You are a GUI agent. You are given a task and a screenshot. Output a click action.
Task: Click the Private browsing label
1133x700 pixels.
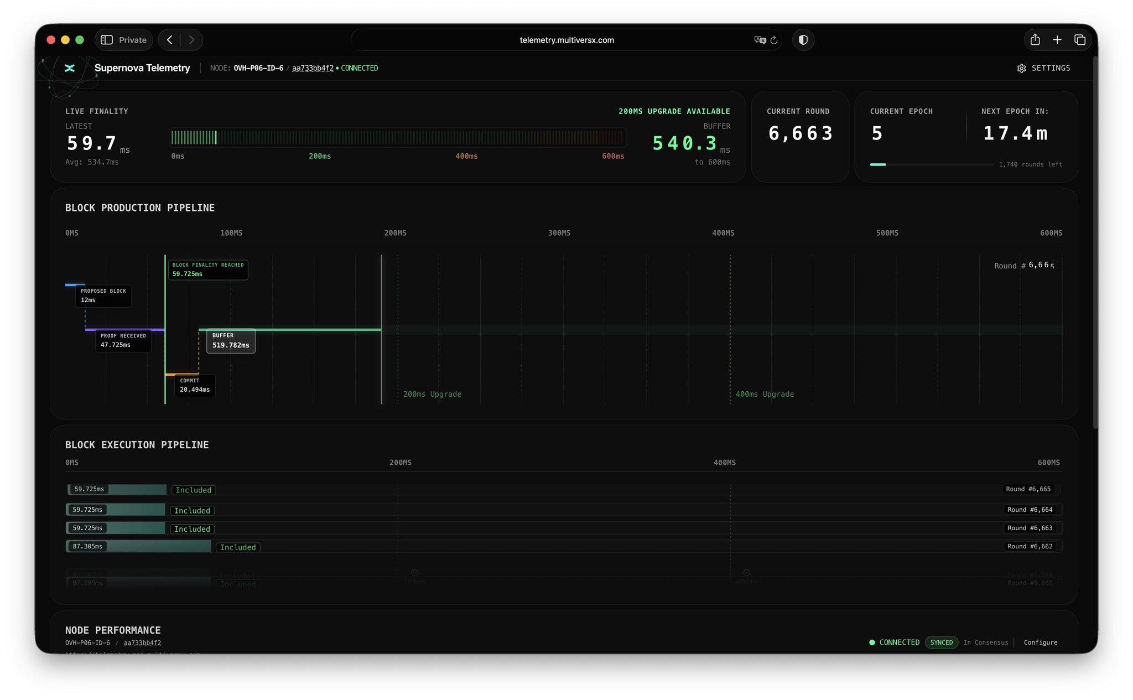(x=133, y=40)
